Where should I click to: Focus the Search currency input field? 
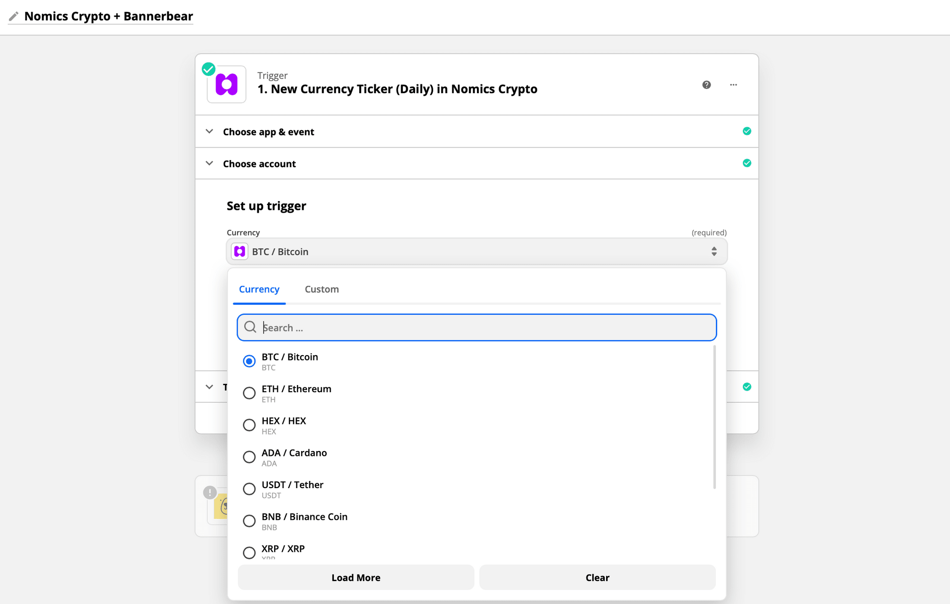tap(476, 327)
